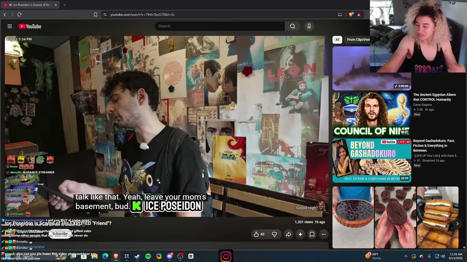Open the purple 2:00:00 video thumbnail
This screenshot has height=262, width=467.
[x=372, y=68]
